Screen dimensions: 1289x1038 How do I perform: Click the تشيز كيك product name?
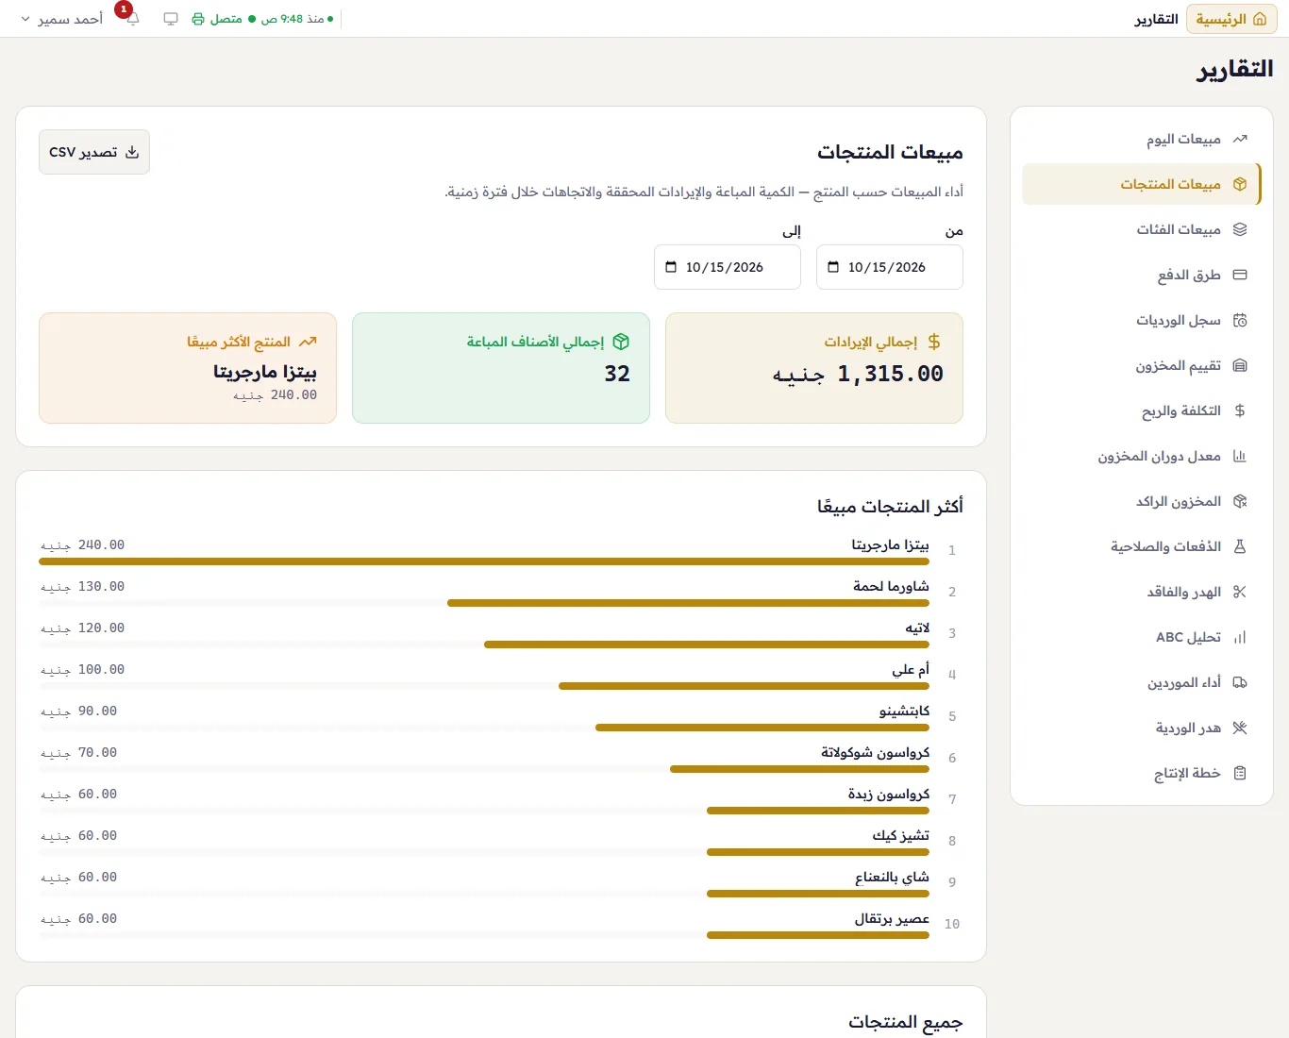pyautogui.click(x=900, y=835)
